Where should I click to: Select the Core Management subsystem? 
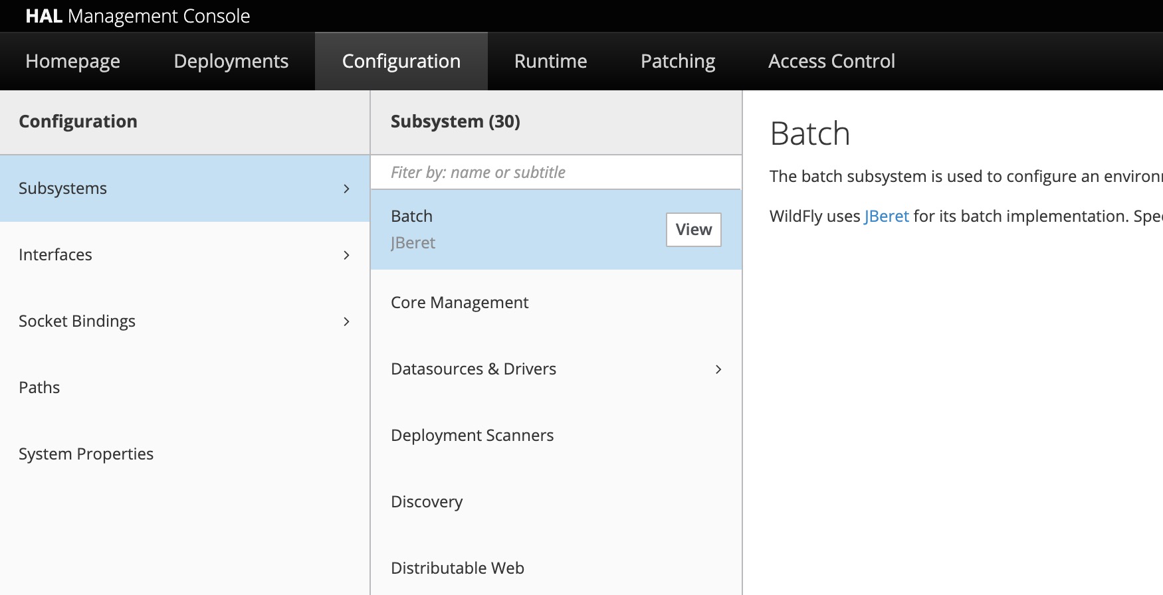click(556, 303)
